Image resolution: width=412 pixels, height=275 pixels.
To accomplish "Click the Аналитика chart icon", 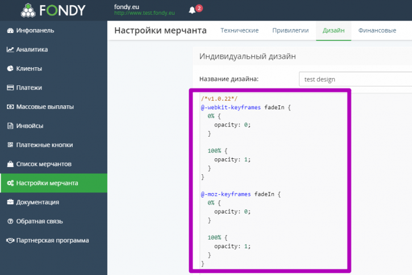I will (10, 50).
